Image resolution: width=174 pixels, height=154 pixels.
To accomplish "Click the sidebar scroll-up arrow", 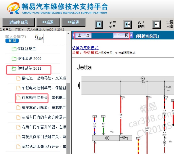I will pos(68,33).
